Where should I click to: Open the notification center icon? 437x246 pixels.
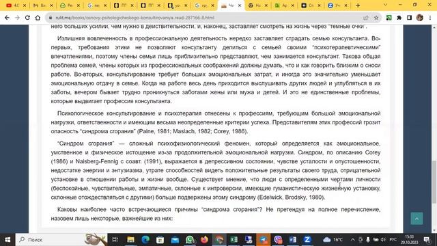coord(427,240)
